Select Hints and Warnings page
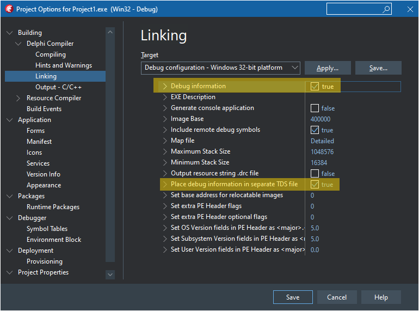419x311 pixels. (x=63, y=65)
